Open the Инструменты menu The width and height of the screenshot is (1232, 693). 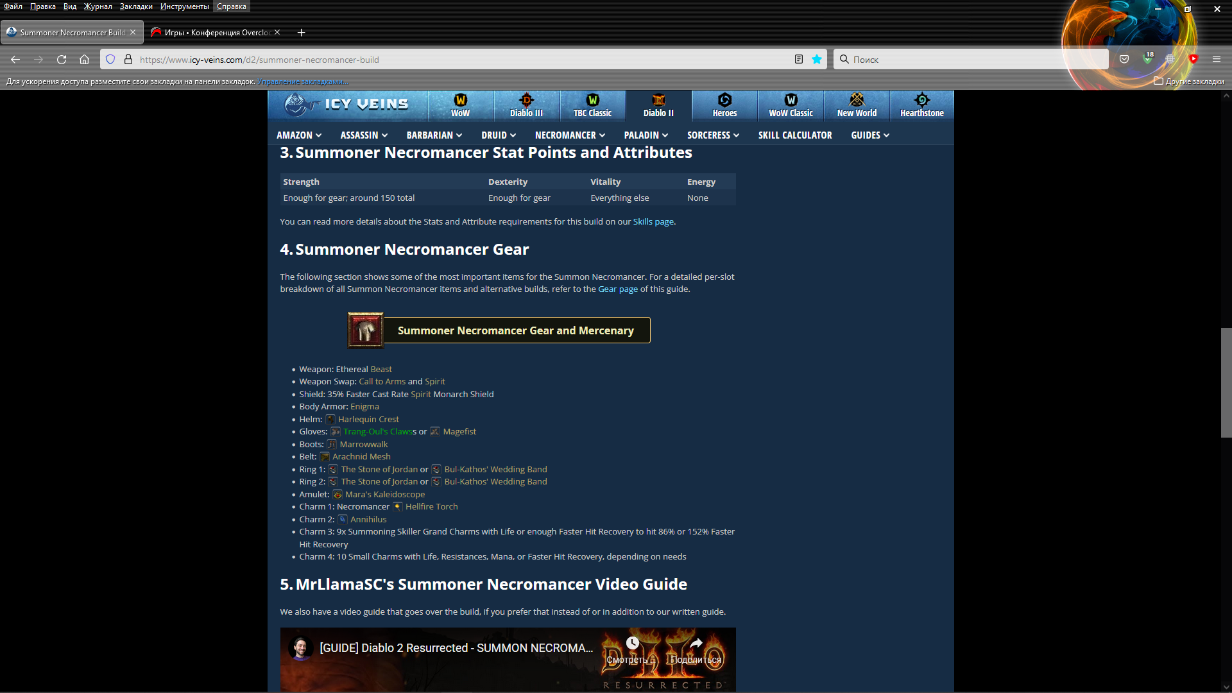[x=185, y=6]
